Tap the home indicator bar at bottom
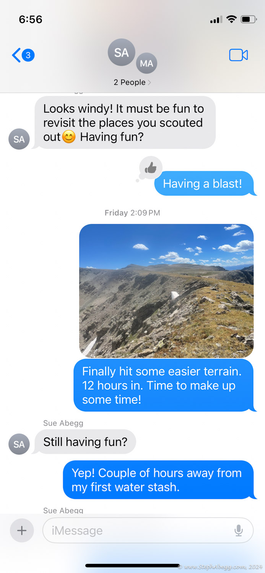The height and width of the screenshot is (573, 265). pyautogui.click(x=132, y=565)
